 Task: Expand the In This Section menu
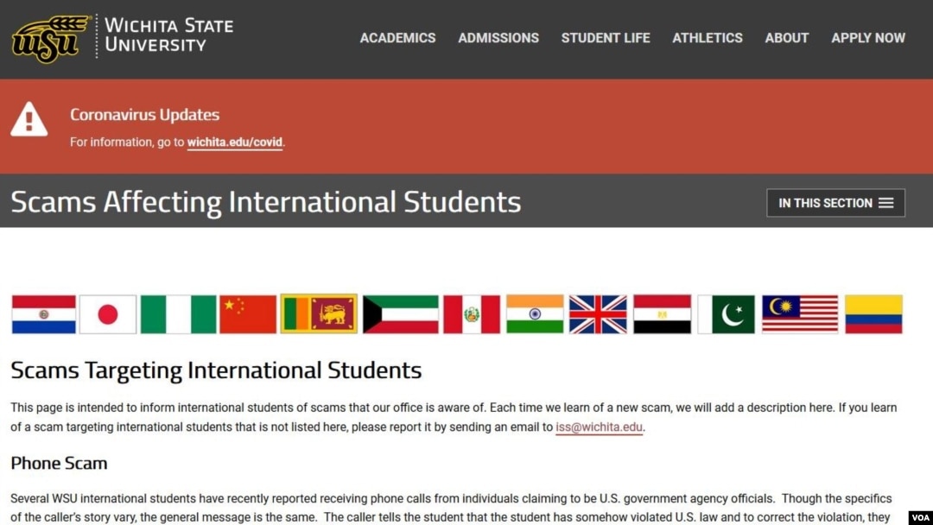835,203
